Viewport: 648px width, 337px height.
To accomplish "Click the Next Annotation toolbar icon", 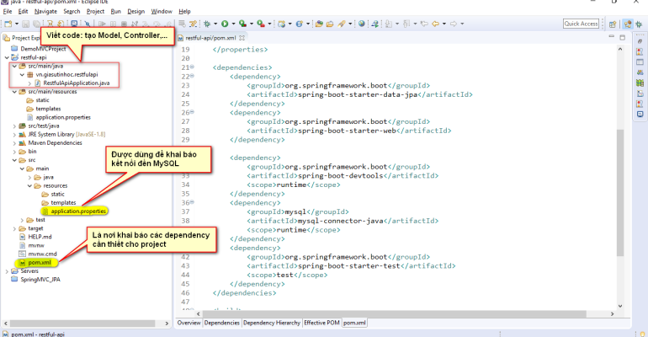I will pyautogui.click(x=389, y=24).
